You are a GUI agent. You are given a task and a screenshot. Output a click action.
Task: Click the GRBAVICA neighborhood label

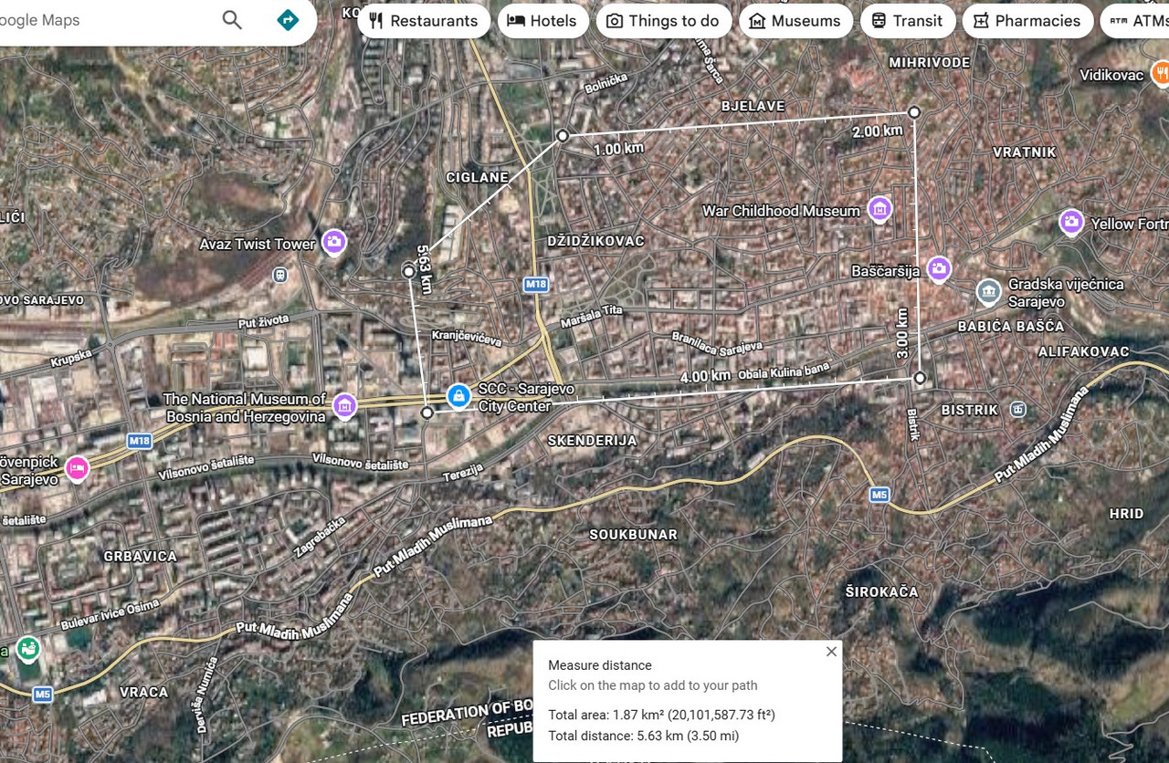[140, 556]
